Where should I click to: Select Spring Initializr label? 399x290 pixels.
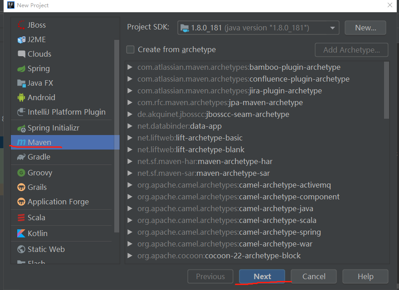(54, 128)
